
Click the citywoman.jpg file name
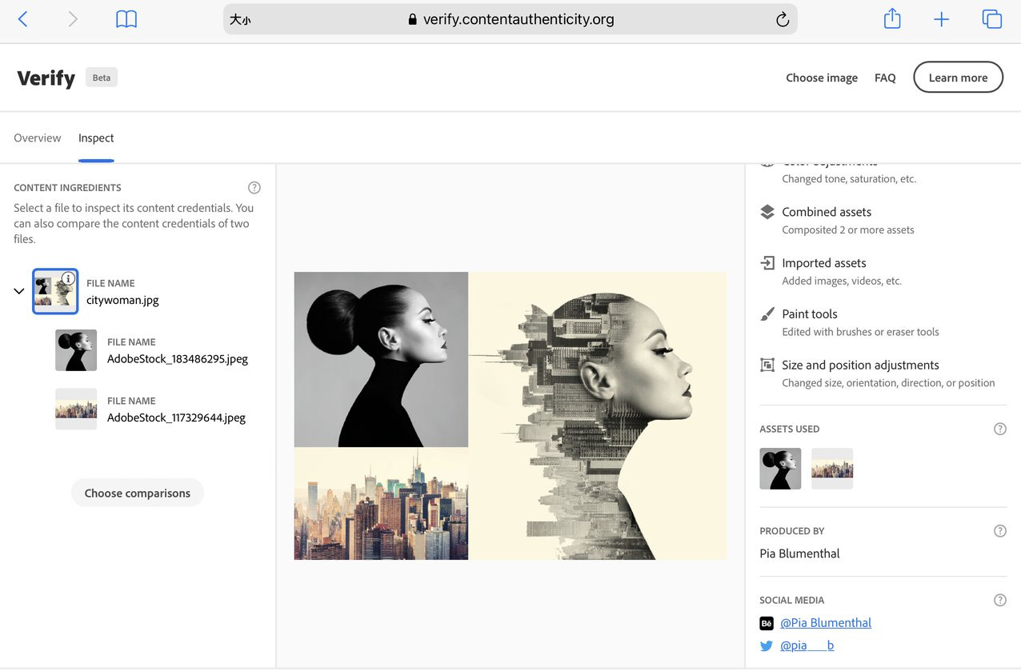point(122,300)
